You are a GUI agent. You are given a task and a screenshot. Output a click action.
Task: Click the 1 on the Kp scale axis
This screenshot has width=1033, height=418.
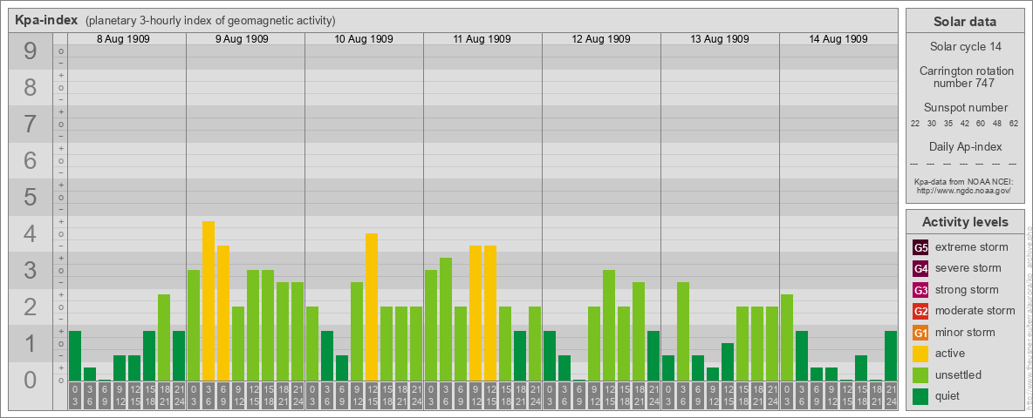click(x=31, y=344)
